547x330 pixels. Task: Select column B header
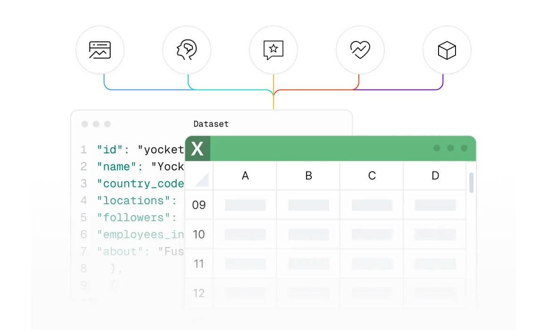[x=308, y=176]
